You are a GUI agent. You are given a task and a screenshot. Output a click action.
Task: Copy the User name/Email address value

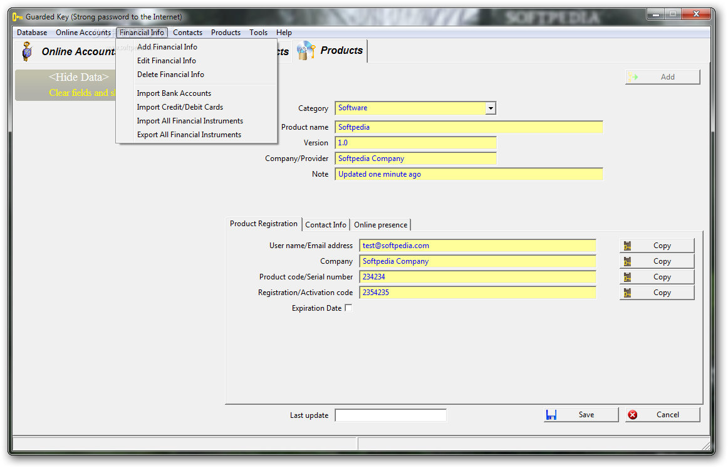click(x=657, y=246)
